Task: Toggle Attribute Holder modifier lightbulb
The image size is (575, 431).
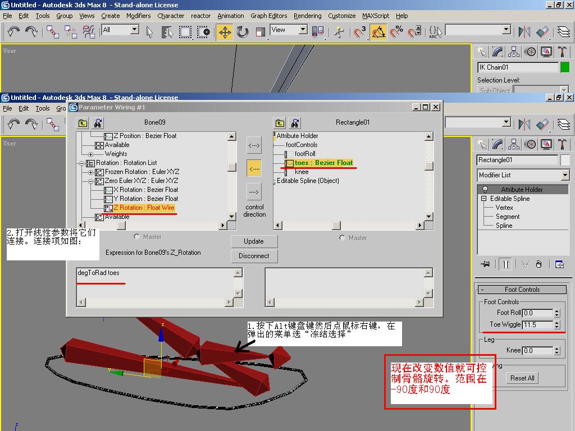Action: point(485,189)
